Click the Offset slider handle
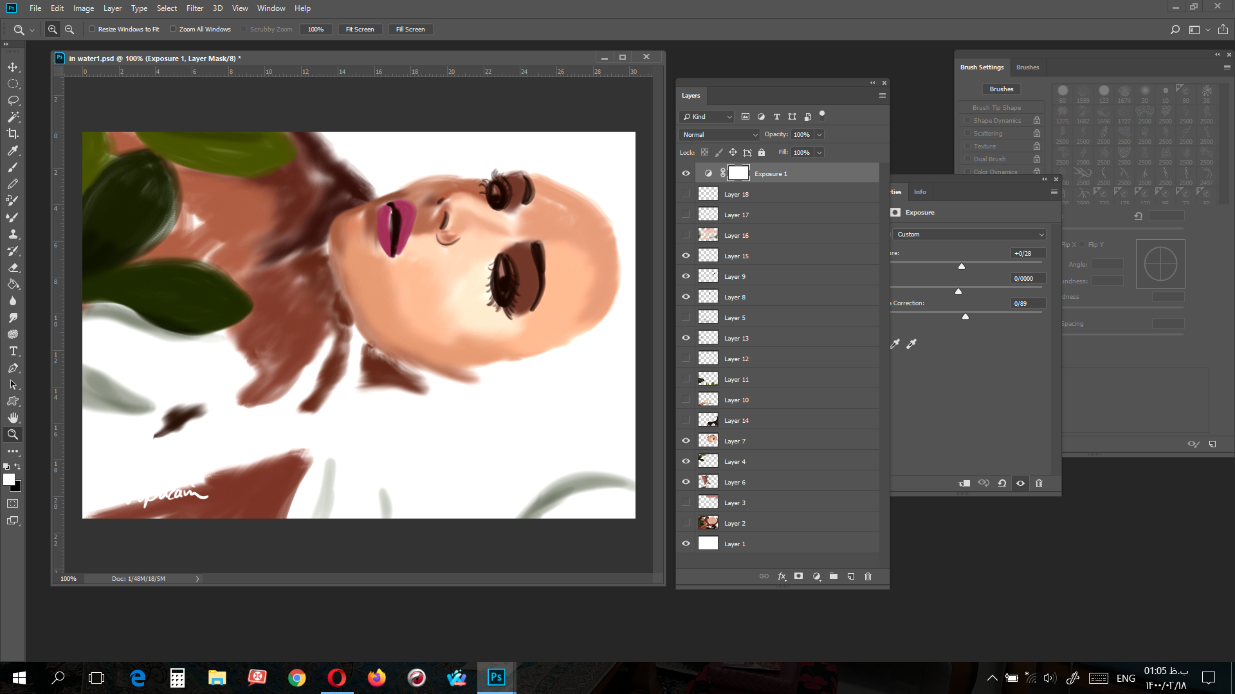Viewport: 1235px width, 694px height. [x=958, y=292]
